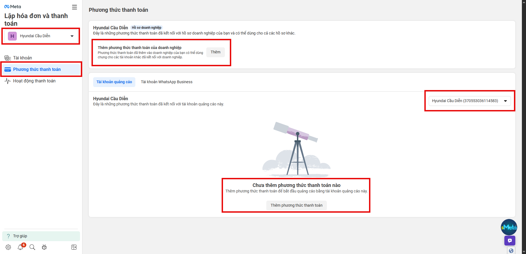
Task: Click the Thêm phương thức thanh toán button
Action: click(x=296, y=205)
